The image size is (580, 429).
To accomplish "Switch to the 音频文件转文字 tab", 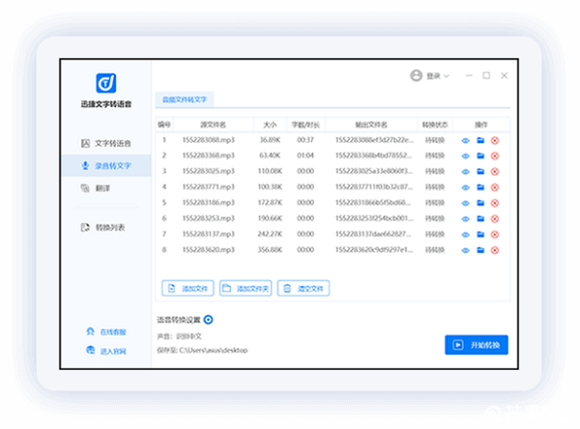I will 185,100.
